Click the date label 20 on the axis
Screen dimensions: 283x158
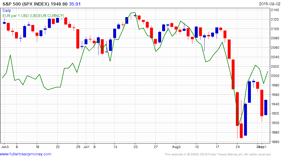[x=135, y=147]
